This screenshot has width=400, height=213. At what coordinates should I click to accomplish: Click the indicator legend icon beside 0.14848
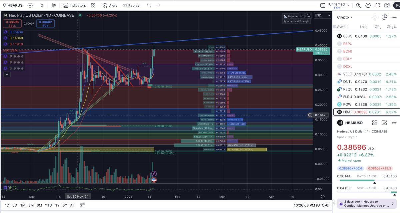5,38
